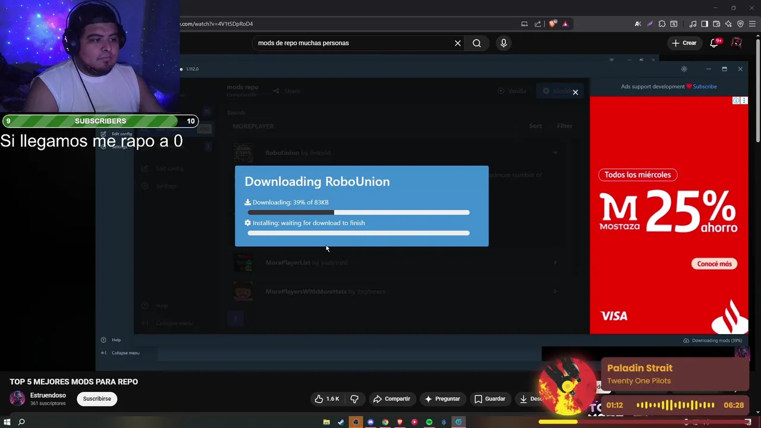Open taskbar search magnifier
761x428 pixels.
pos(21,422)
